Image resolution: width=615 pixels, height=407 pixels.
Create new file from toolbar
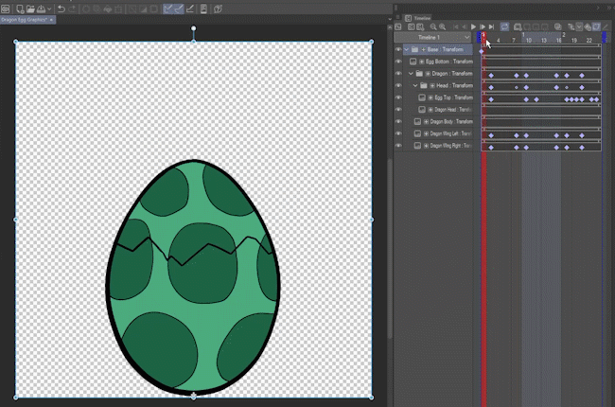click(19, 8)
